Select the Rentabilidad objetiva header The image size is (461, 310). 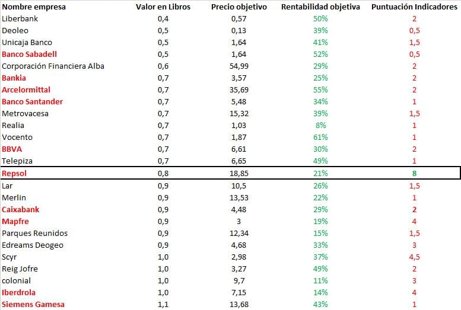pyautogui.click(x=320, y=7)
